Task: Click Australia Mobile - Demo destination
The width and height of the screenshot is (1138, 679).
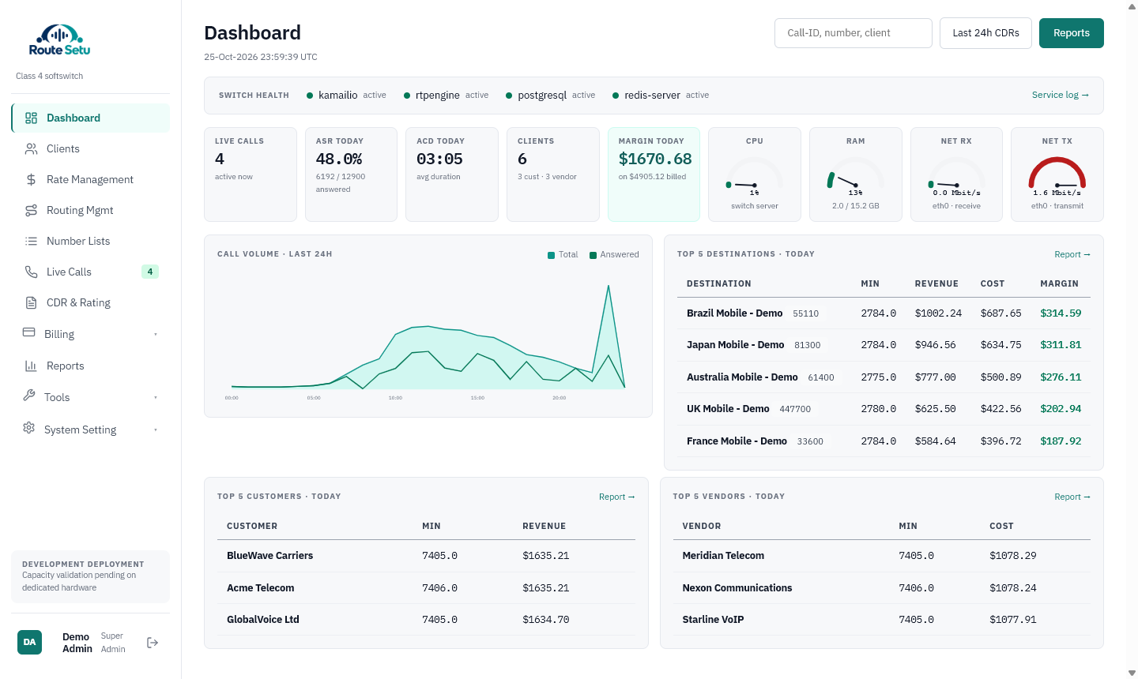Action: coord(742,377)
